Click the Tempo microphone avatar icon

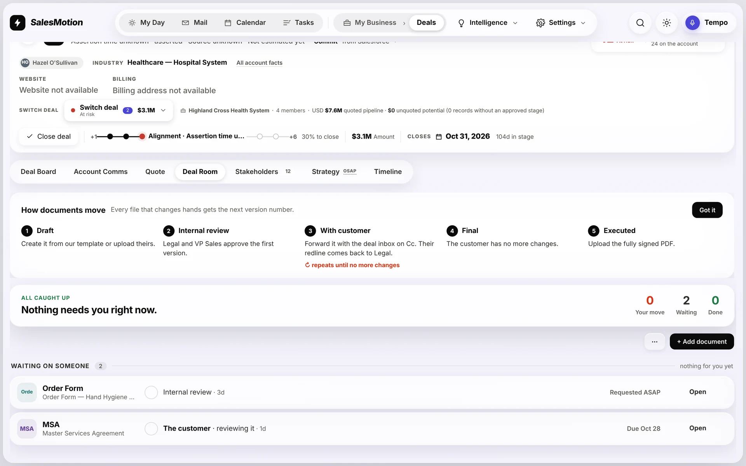[x=692, y=23]
